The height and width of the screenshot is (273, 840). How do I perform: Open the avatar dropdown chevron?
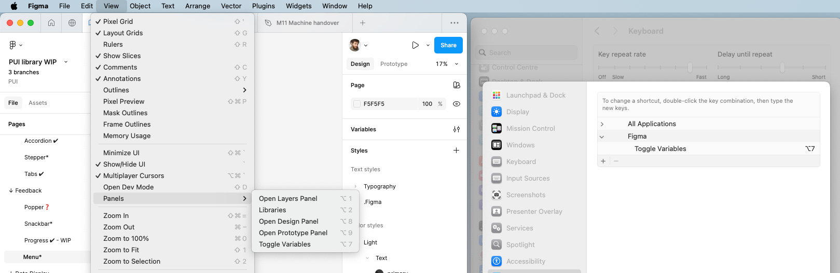click(366, 45)
